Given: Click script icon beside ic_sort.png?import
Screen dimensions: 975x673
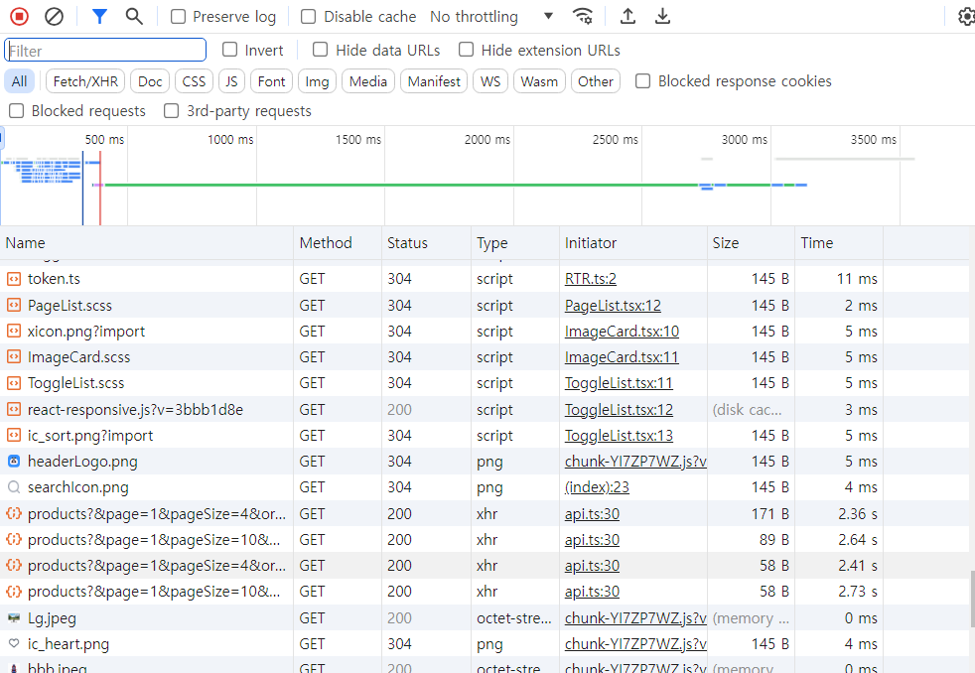Looking at the screenshot, I should click(x=14, y=436).
